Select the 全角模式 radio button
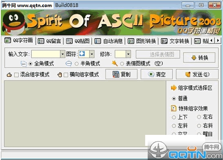The width and height of the screenshot is (223, 160). 31,64
